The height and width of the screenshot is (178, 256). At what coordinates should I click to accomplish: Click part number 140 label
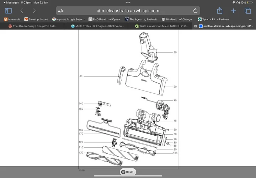(x=81, y=104)
